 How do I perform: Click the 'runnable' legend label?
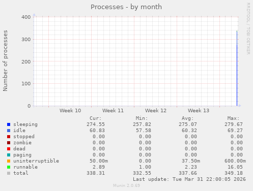[25, 167]
